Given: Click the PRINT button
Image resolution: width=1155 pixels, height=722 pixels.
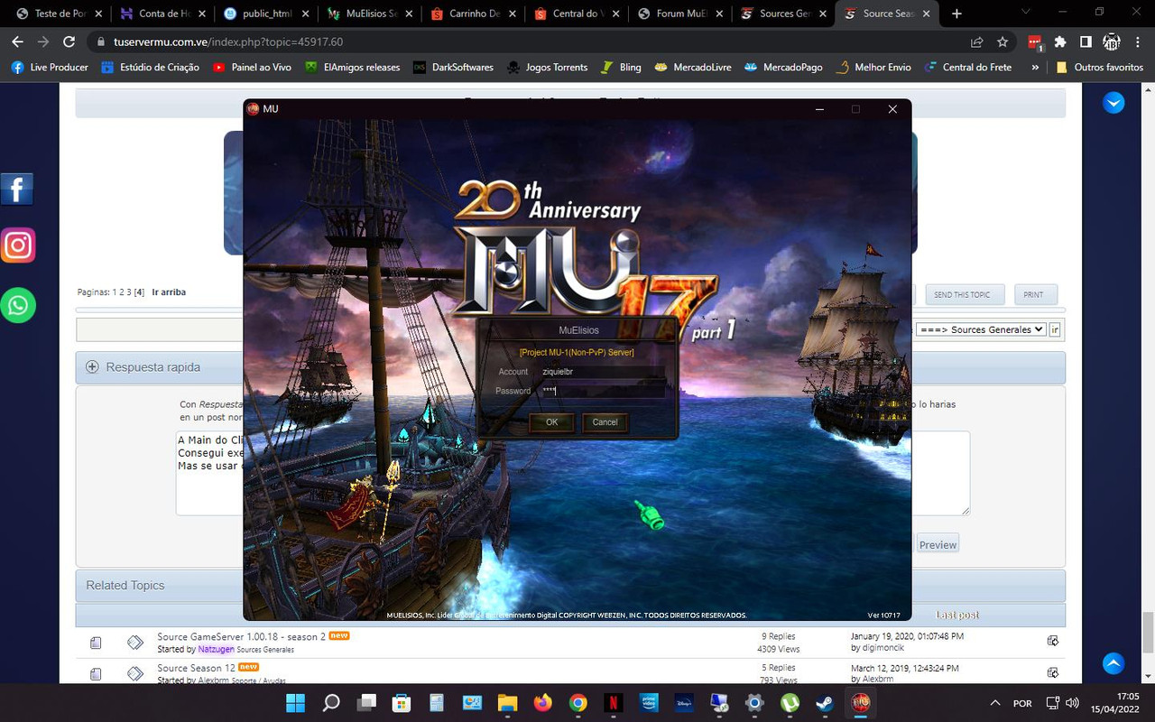Looking at the screenshot, I should pos(1034,294).
